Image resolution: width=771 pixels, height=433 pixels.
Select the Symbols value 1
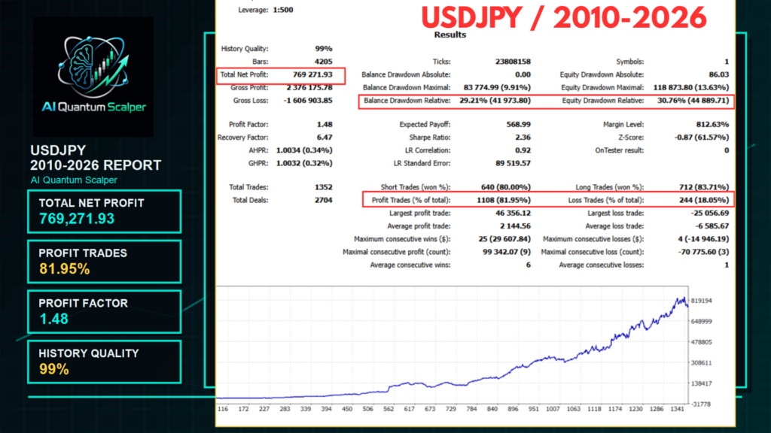727,62
